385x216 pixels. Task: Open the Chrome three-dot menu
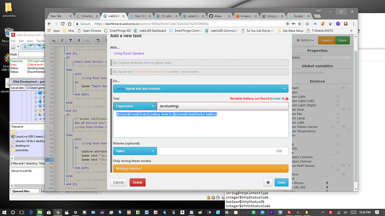point(353,24)
